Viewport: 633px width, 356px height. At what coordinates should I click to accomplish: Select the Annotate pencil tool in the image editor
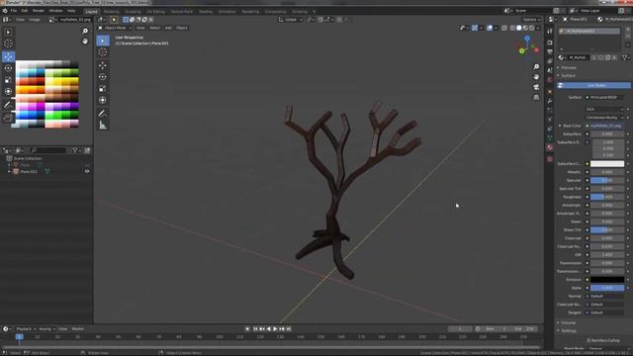pyautogui.click(x=8, y=105)
